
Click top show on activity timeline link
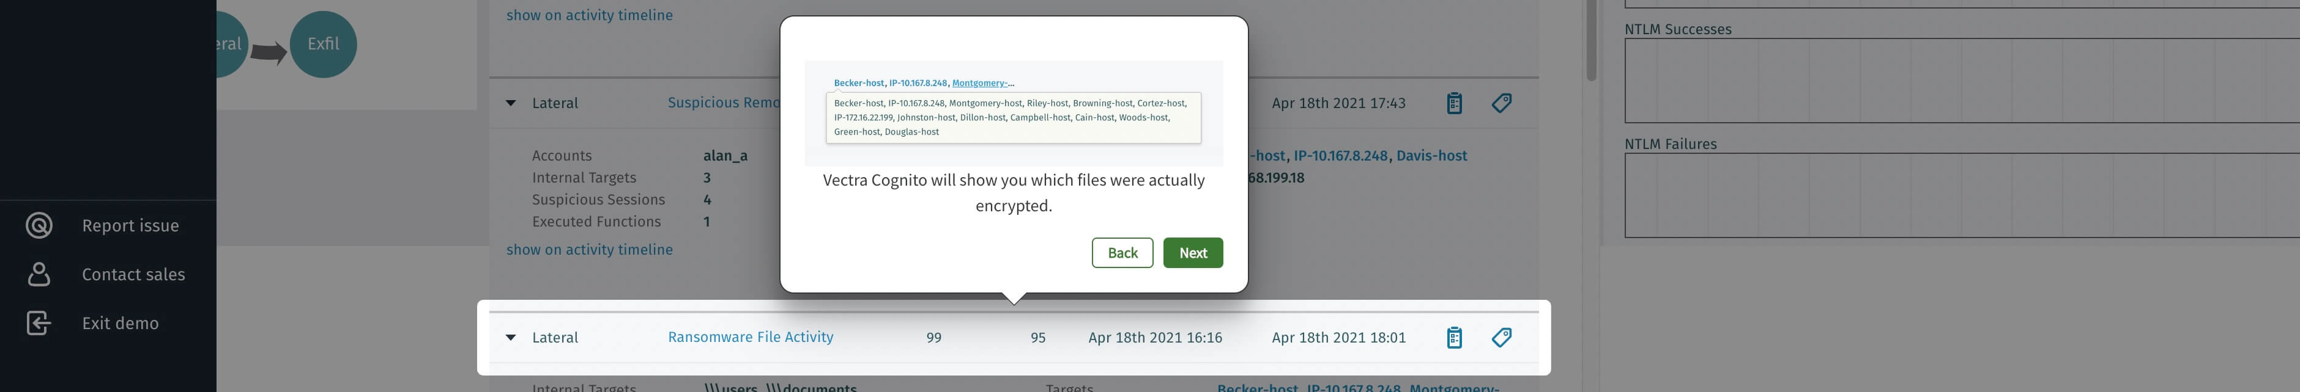pos(589,15)
